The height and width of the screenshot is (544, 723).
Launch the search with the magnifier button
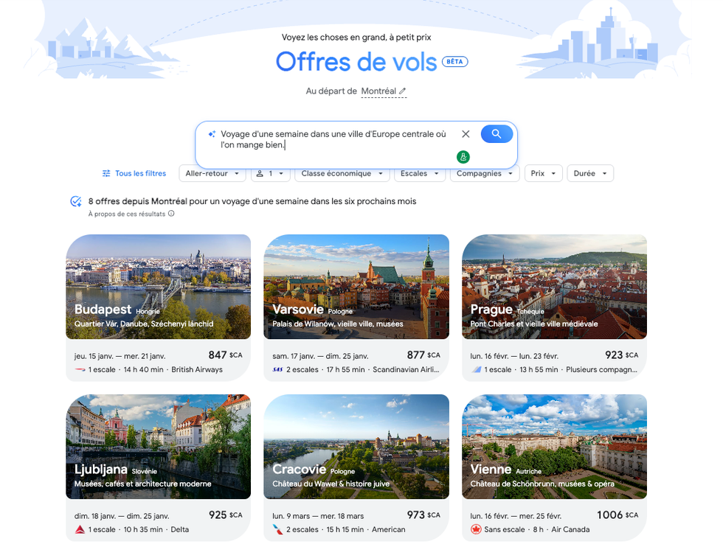point(497,133)
